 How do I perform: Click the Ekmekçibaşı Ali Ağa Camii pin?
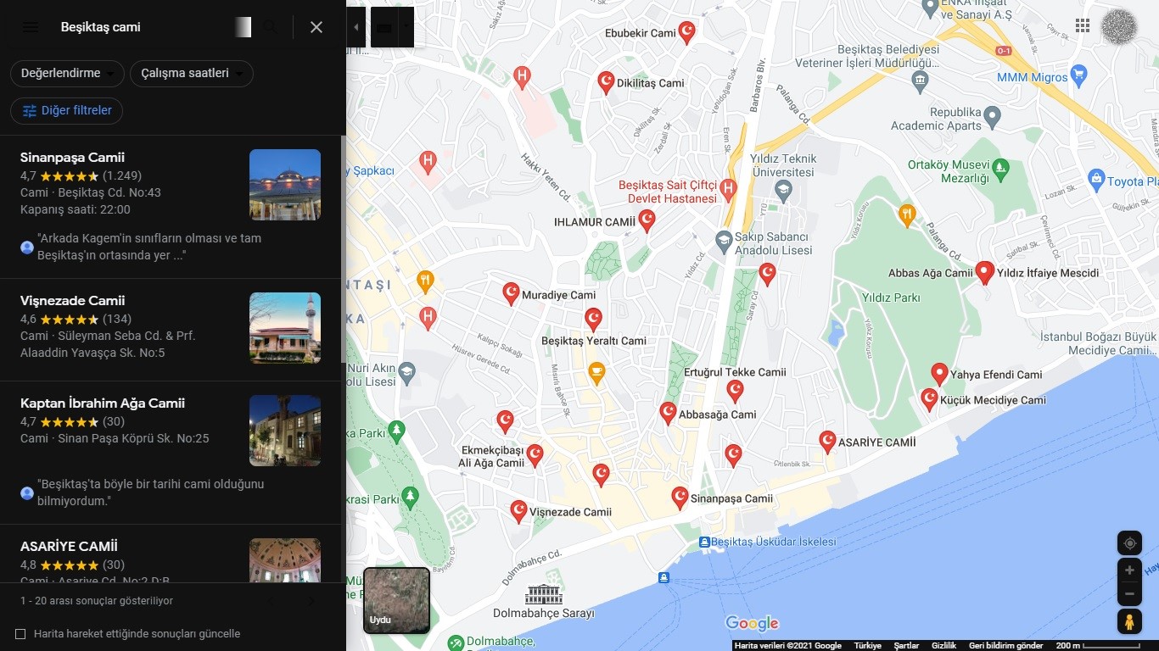(x=535, y=455)
